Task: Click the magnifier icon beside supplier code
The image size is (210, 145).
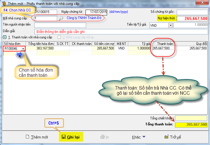Action: [x=61, y=18]
